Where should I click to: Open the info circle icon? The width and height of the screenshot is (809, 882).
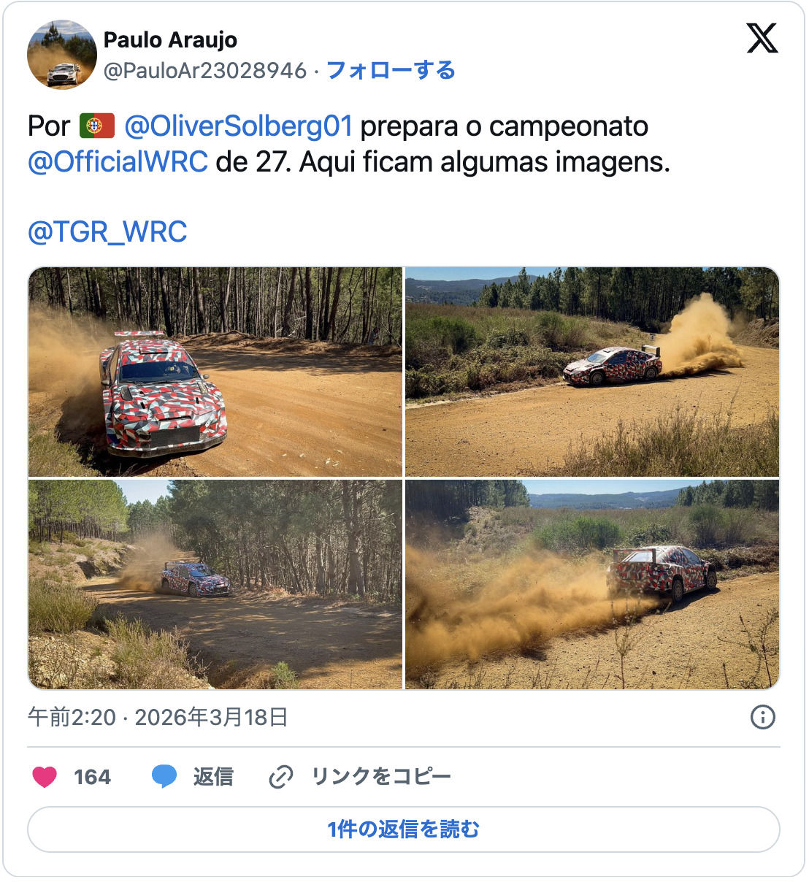coord(763,717)
